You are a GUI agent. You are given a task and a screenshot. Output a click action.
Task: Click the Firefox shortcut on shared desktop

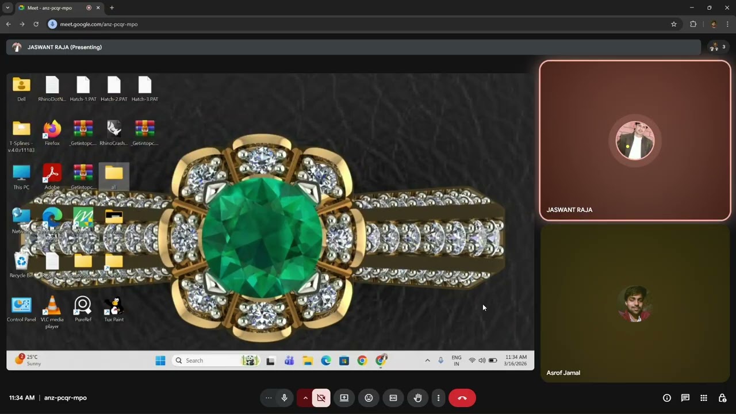click(x=52, y=133)
